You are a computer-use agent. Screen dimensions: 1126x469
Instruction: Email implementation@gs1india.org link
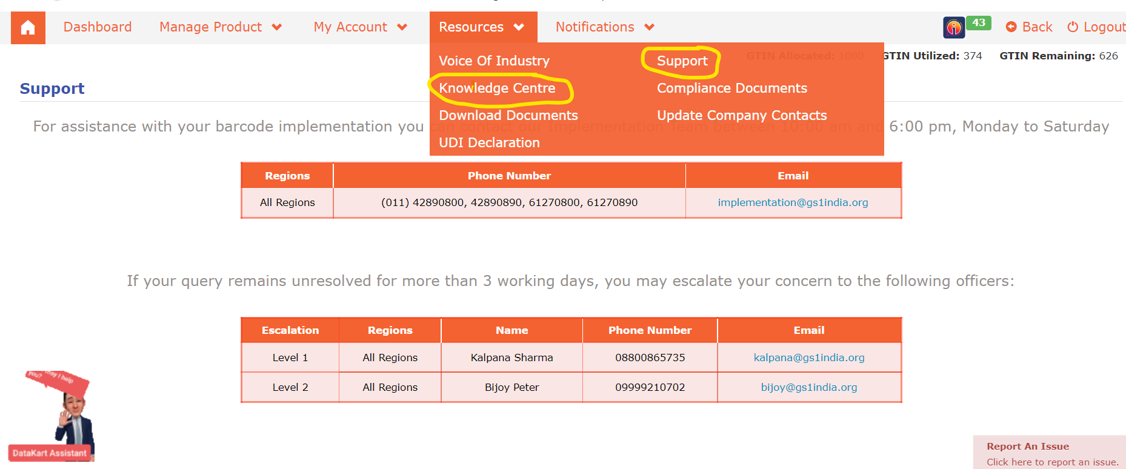793,202
